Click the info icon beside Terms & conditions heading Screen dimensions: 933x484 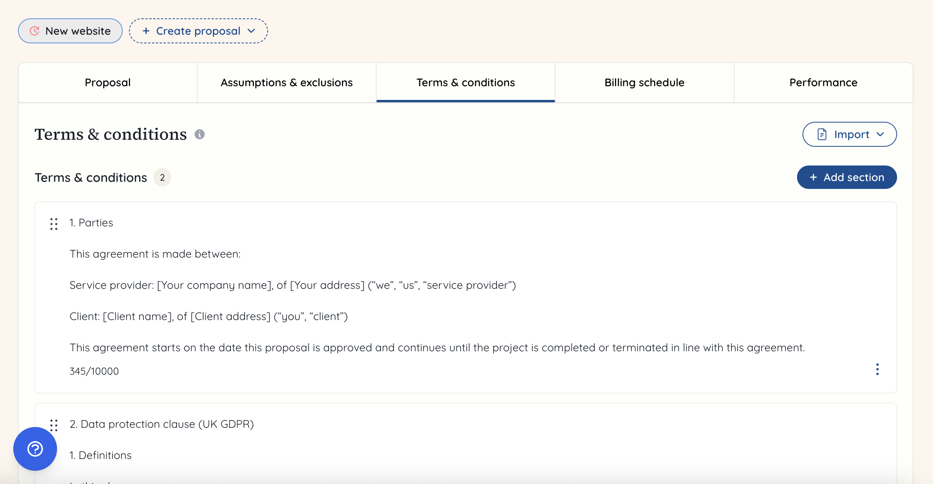200,135
